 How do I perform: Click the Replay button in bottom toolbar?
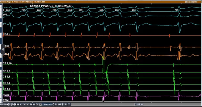coord(4,104)
